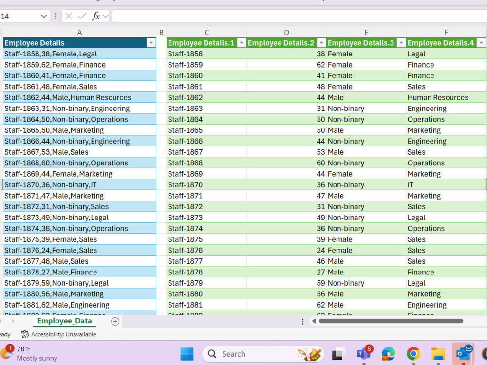
Task: Click 'Non-binary' cell in Staff-1863 row
Action: click(366, 109)
